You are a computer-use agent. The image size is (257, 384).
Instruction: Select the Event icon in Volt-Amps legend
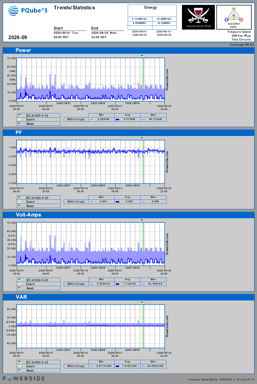19,284
